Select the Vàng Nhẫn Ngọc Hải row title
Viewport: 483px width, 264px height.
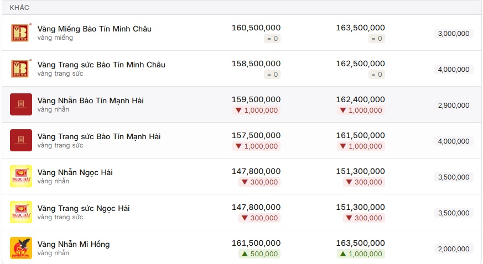(x=75, y=172)
